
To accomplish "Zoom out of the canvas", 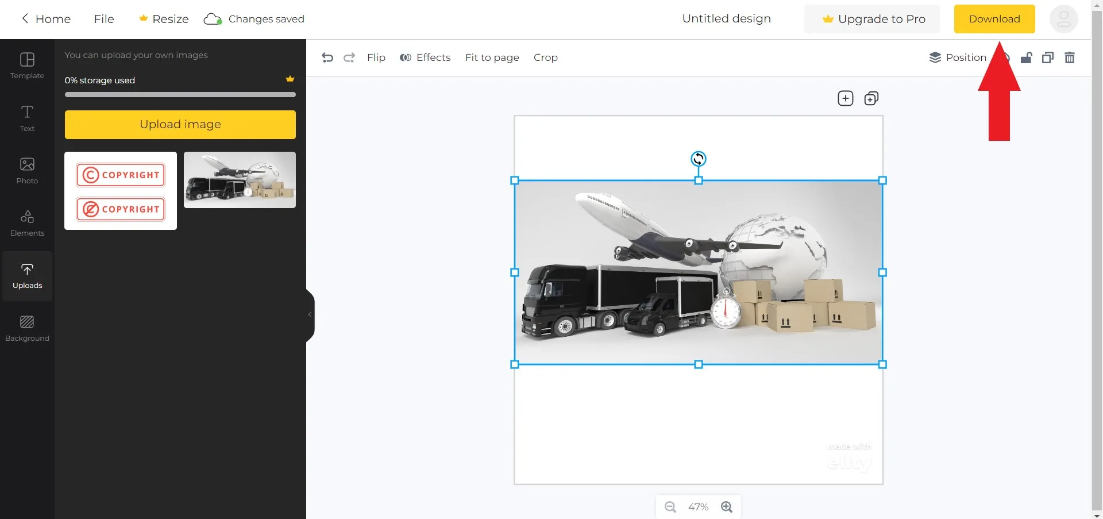I will (x=670, y=507).
